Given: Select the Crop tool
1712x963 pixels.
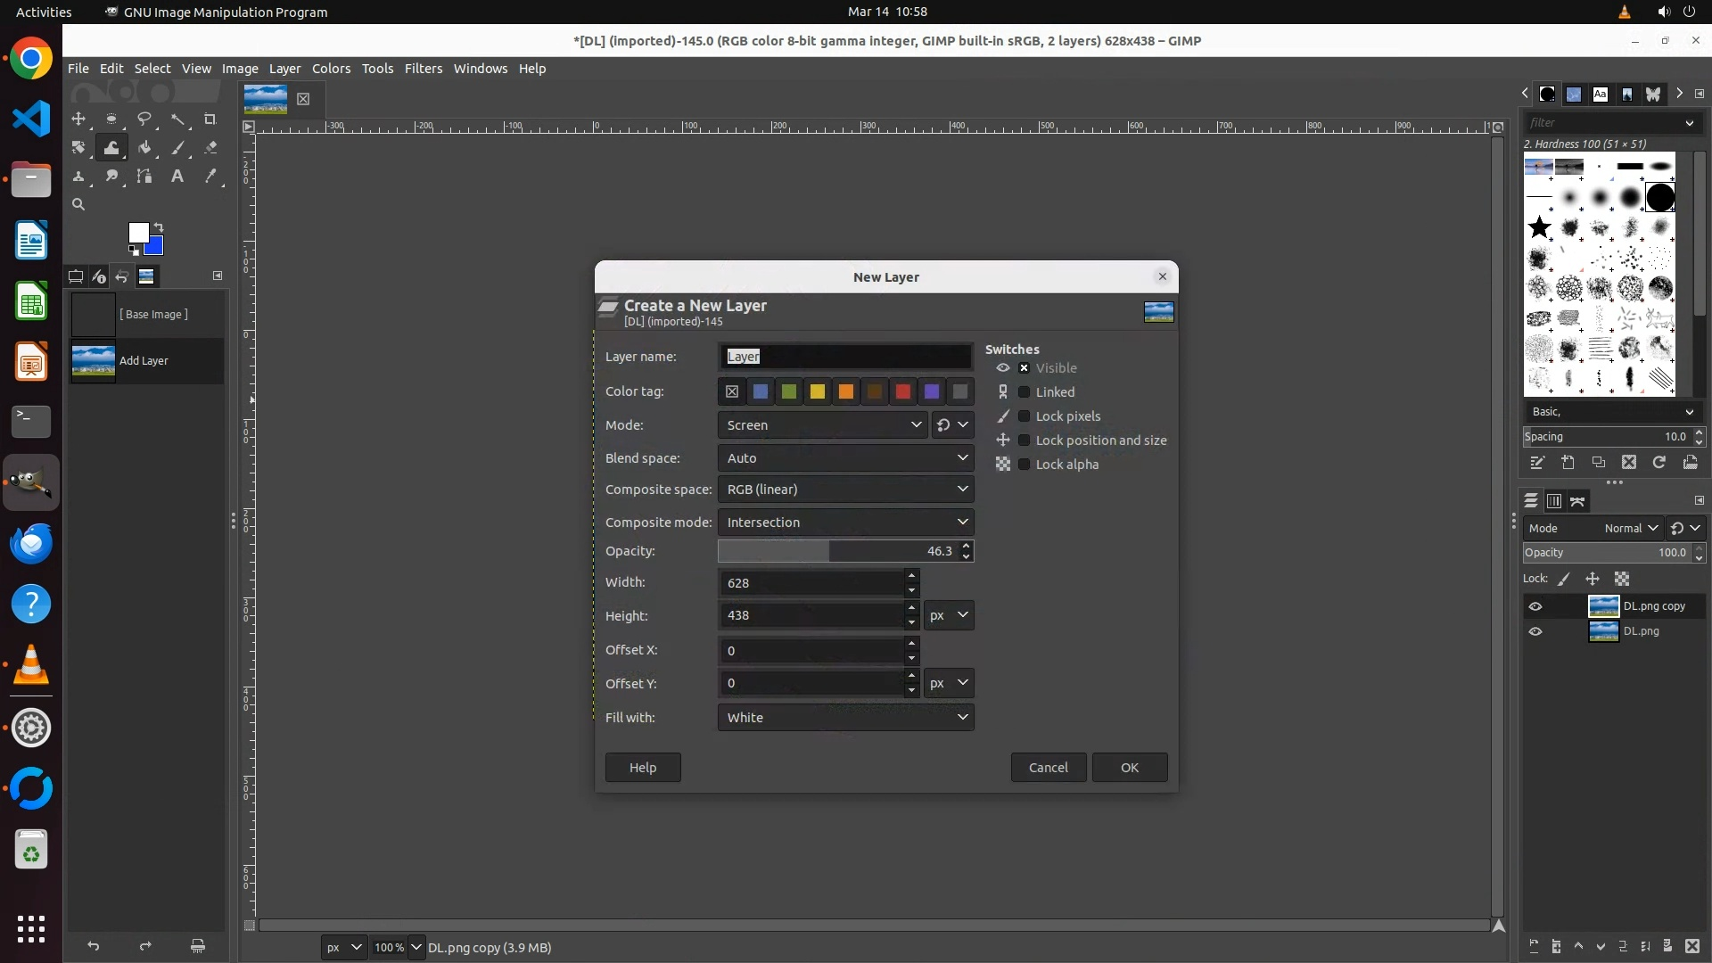Looking at the screenshot, I should [210, 119].
